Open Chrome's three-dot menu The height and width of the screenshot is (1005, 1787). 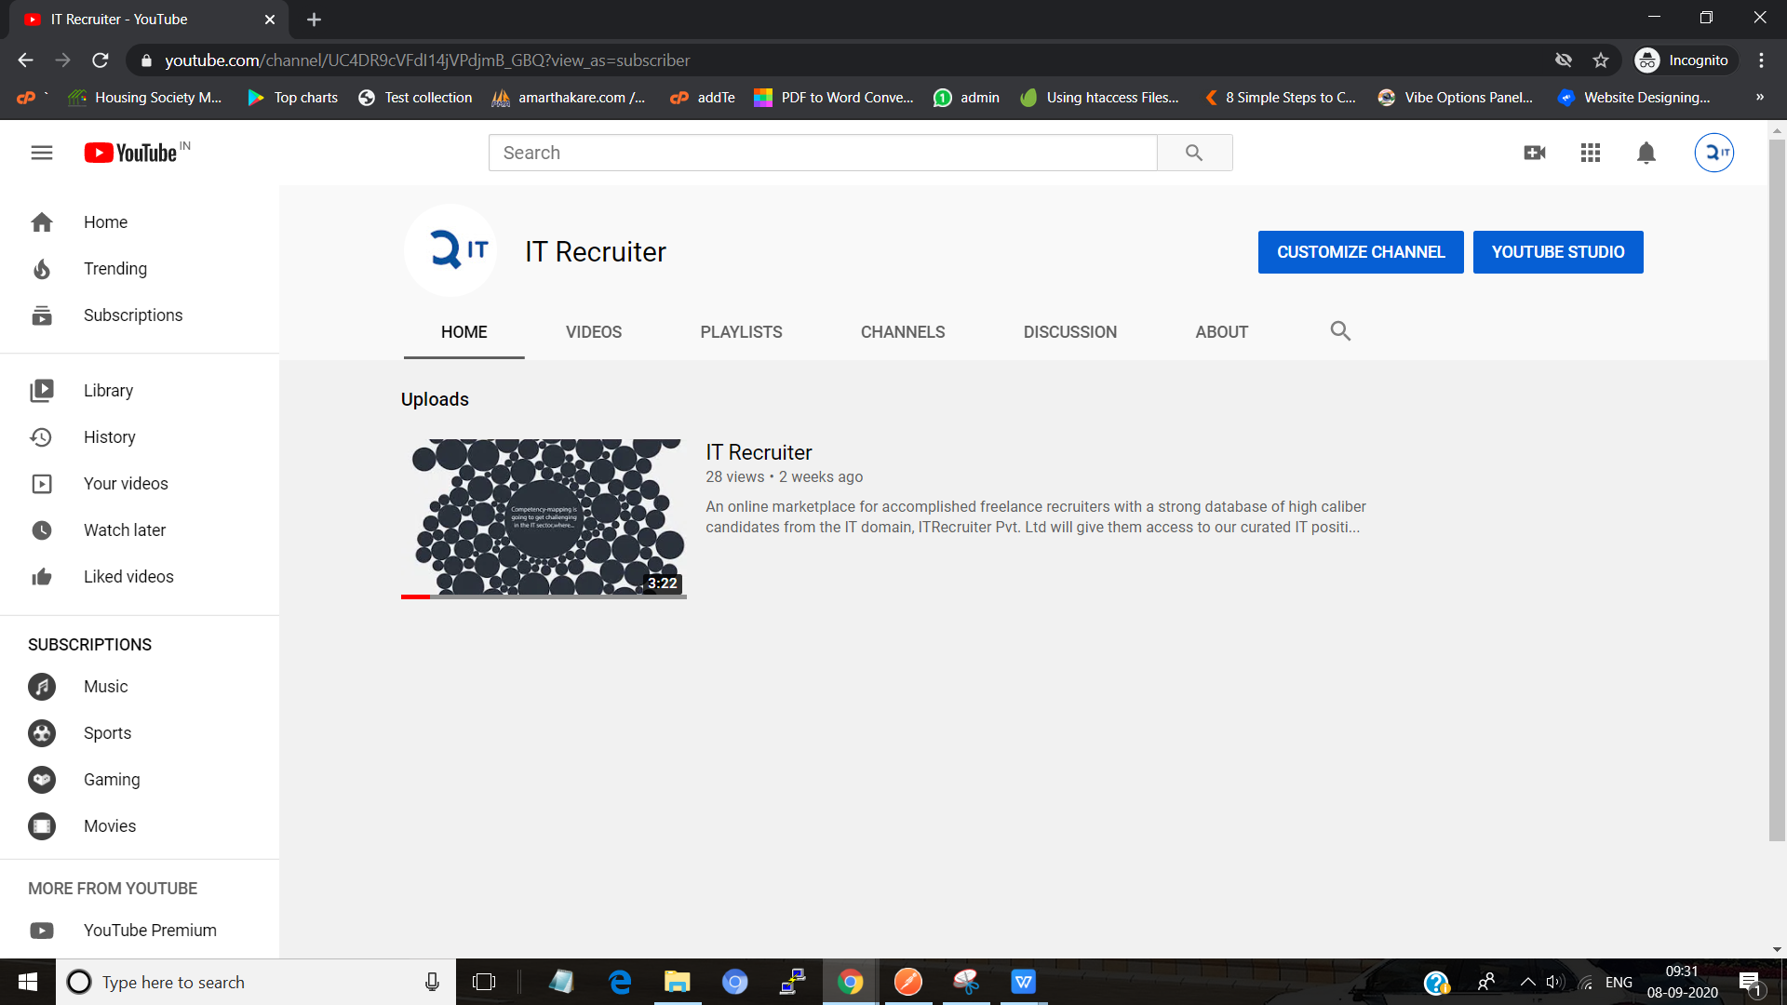[1761, 60]
